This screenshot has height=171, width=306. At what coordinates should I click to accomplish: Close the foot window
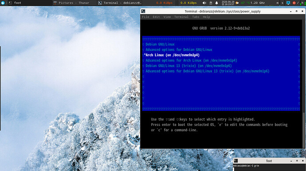[x=303, y=161]
